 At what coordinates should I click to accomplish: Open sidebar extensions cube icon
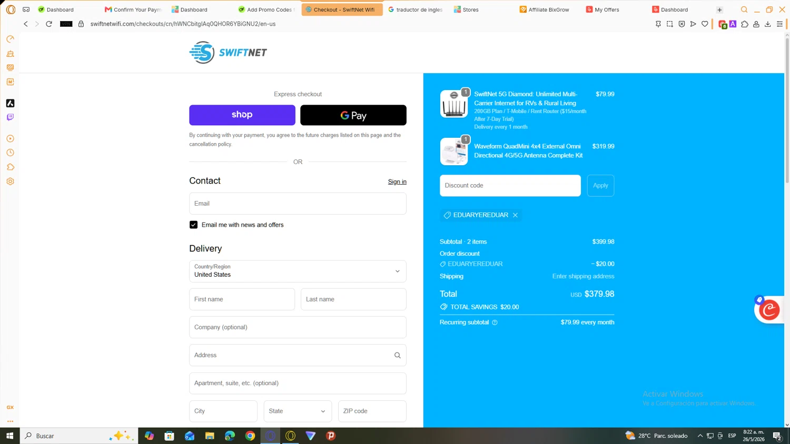[10, 167]
